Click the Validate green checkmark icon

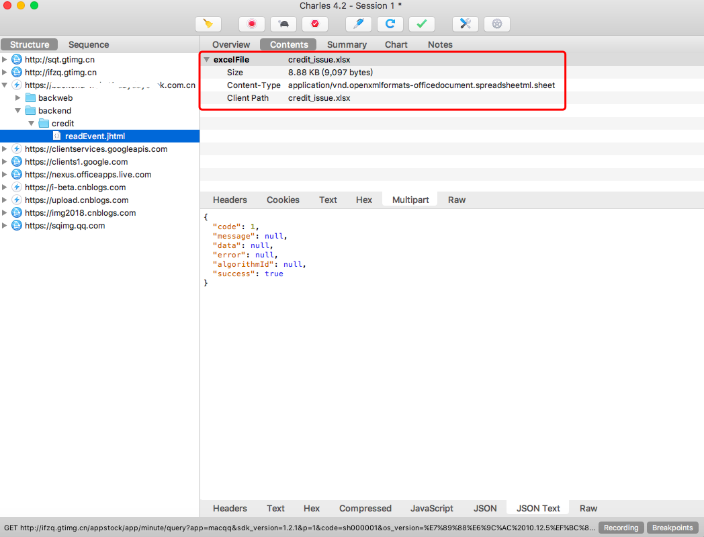(x=422, y=24)
